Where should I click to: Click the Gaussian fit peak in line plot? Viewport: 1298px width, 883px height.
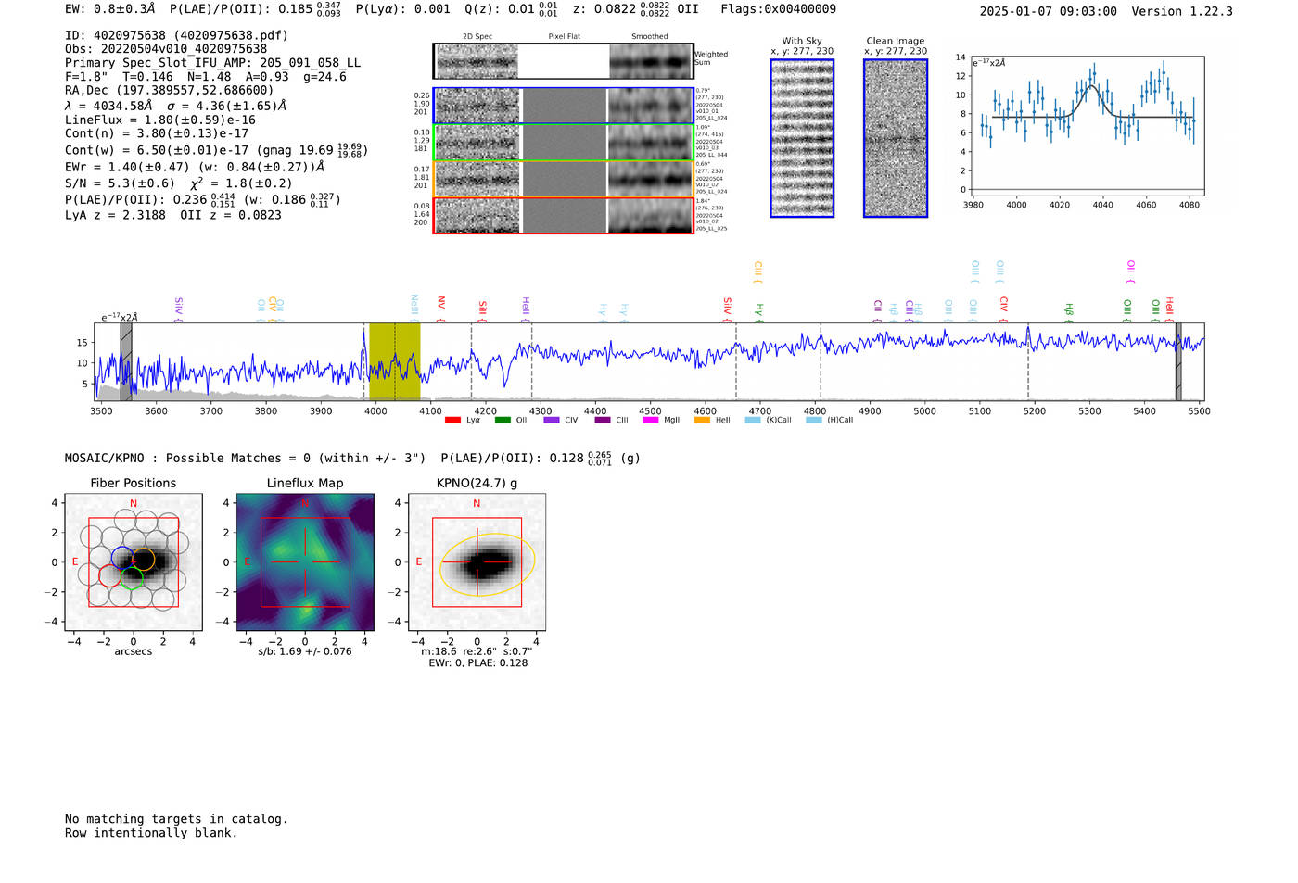[x=1091, y=86]
